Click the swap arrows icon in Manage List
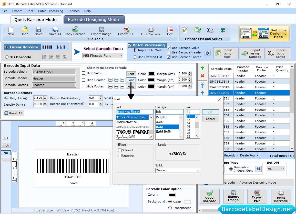Screen dimensions: 296x214 click(223, 30)
